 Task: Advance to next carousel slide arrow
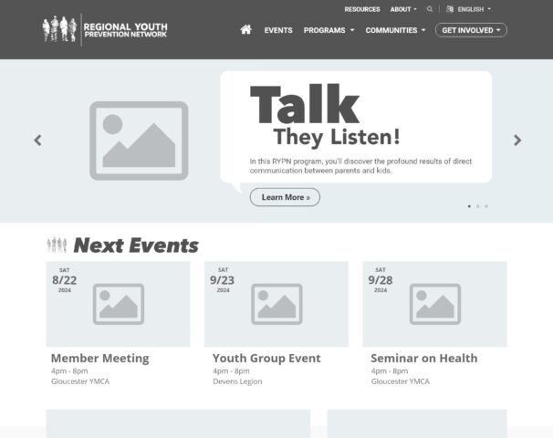click(517, 141)
